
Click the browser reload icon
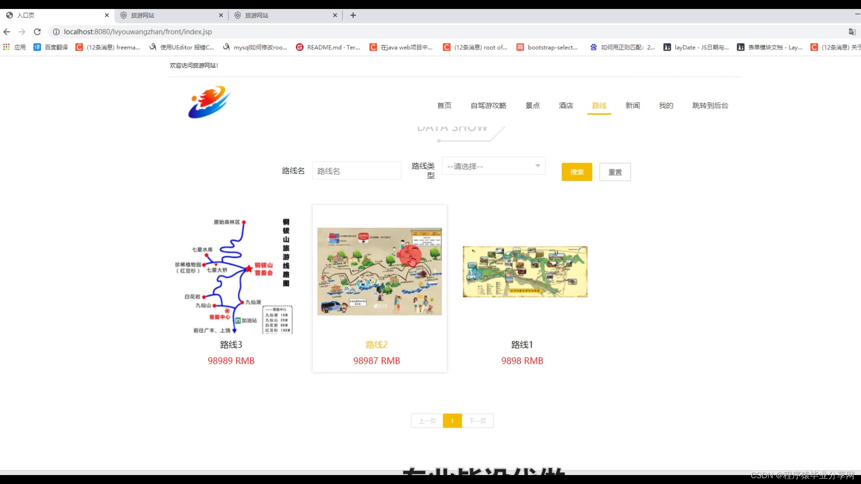click(37, 32)
